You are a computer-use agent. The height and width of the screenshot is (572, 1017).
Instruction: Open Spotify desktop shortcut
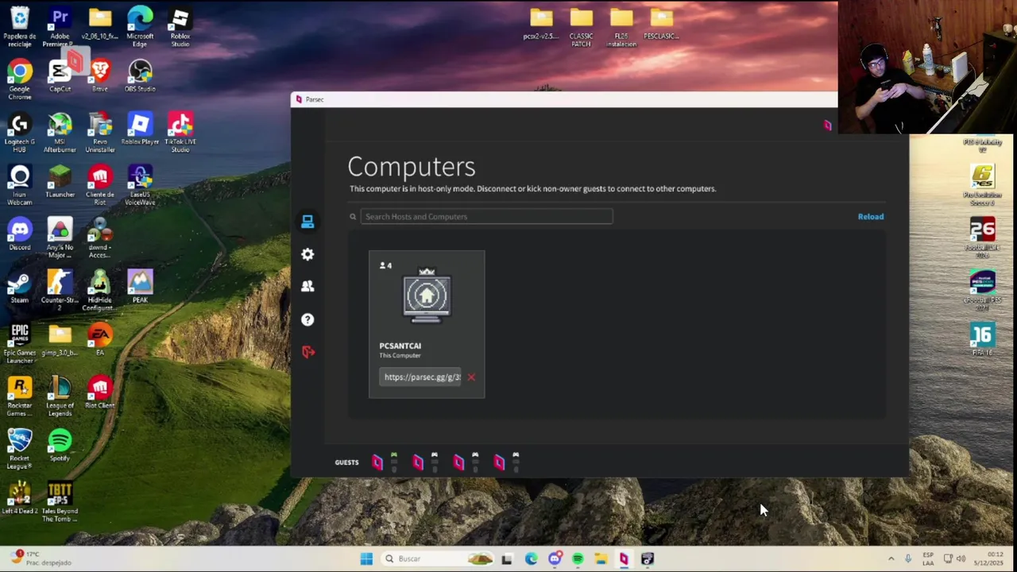click(60, 446)
